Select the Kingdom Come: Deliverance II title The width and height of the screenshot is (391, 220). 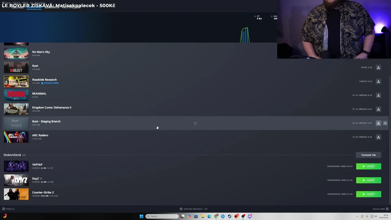click(52, 108)
